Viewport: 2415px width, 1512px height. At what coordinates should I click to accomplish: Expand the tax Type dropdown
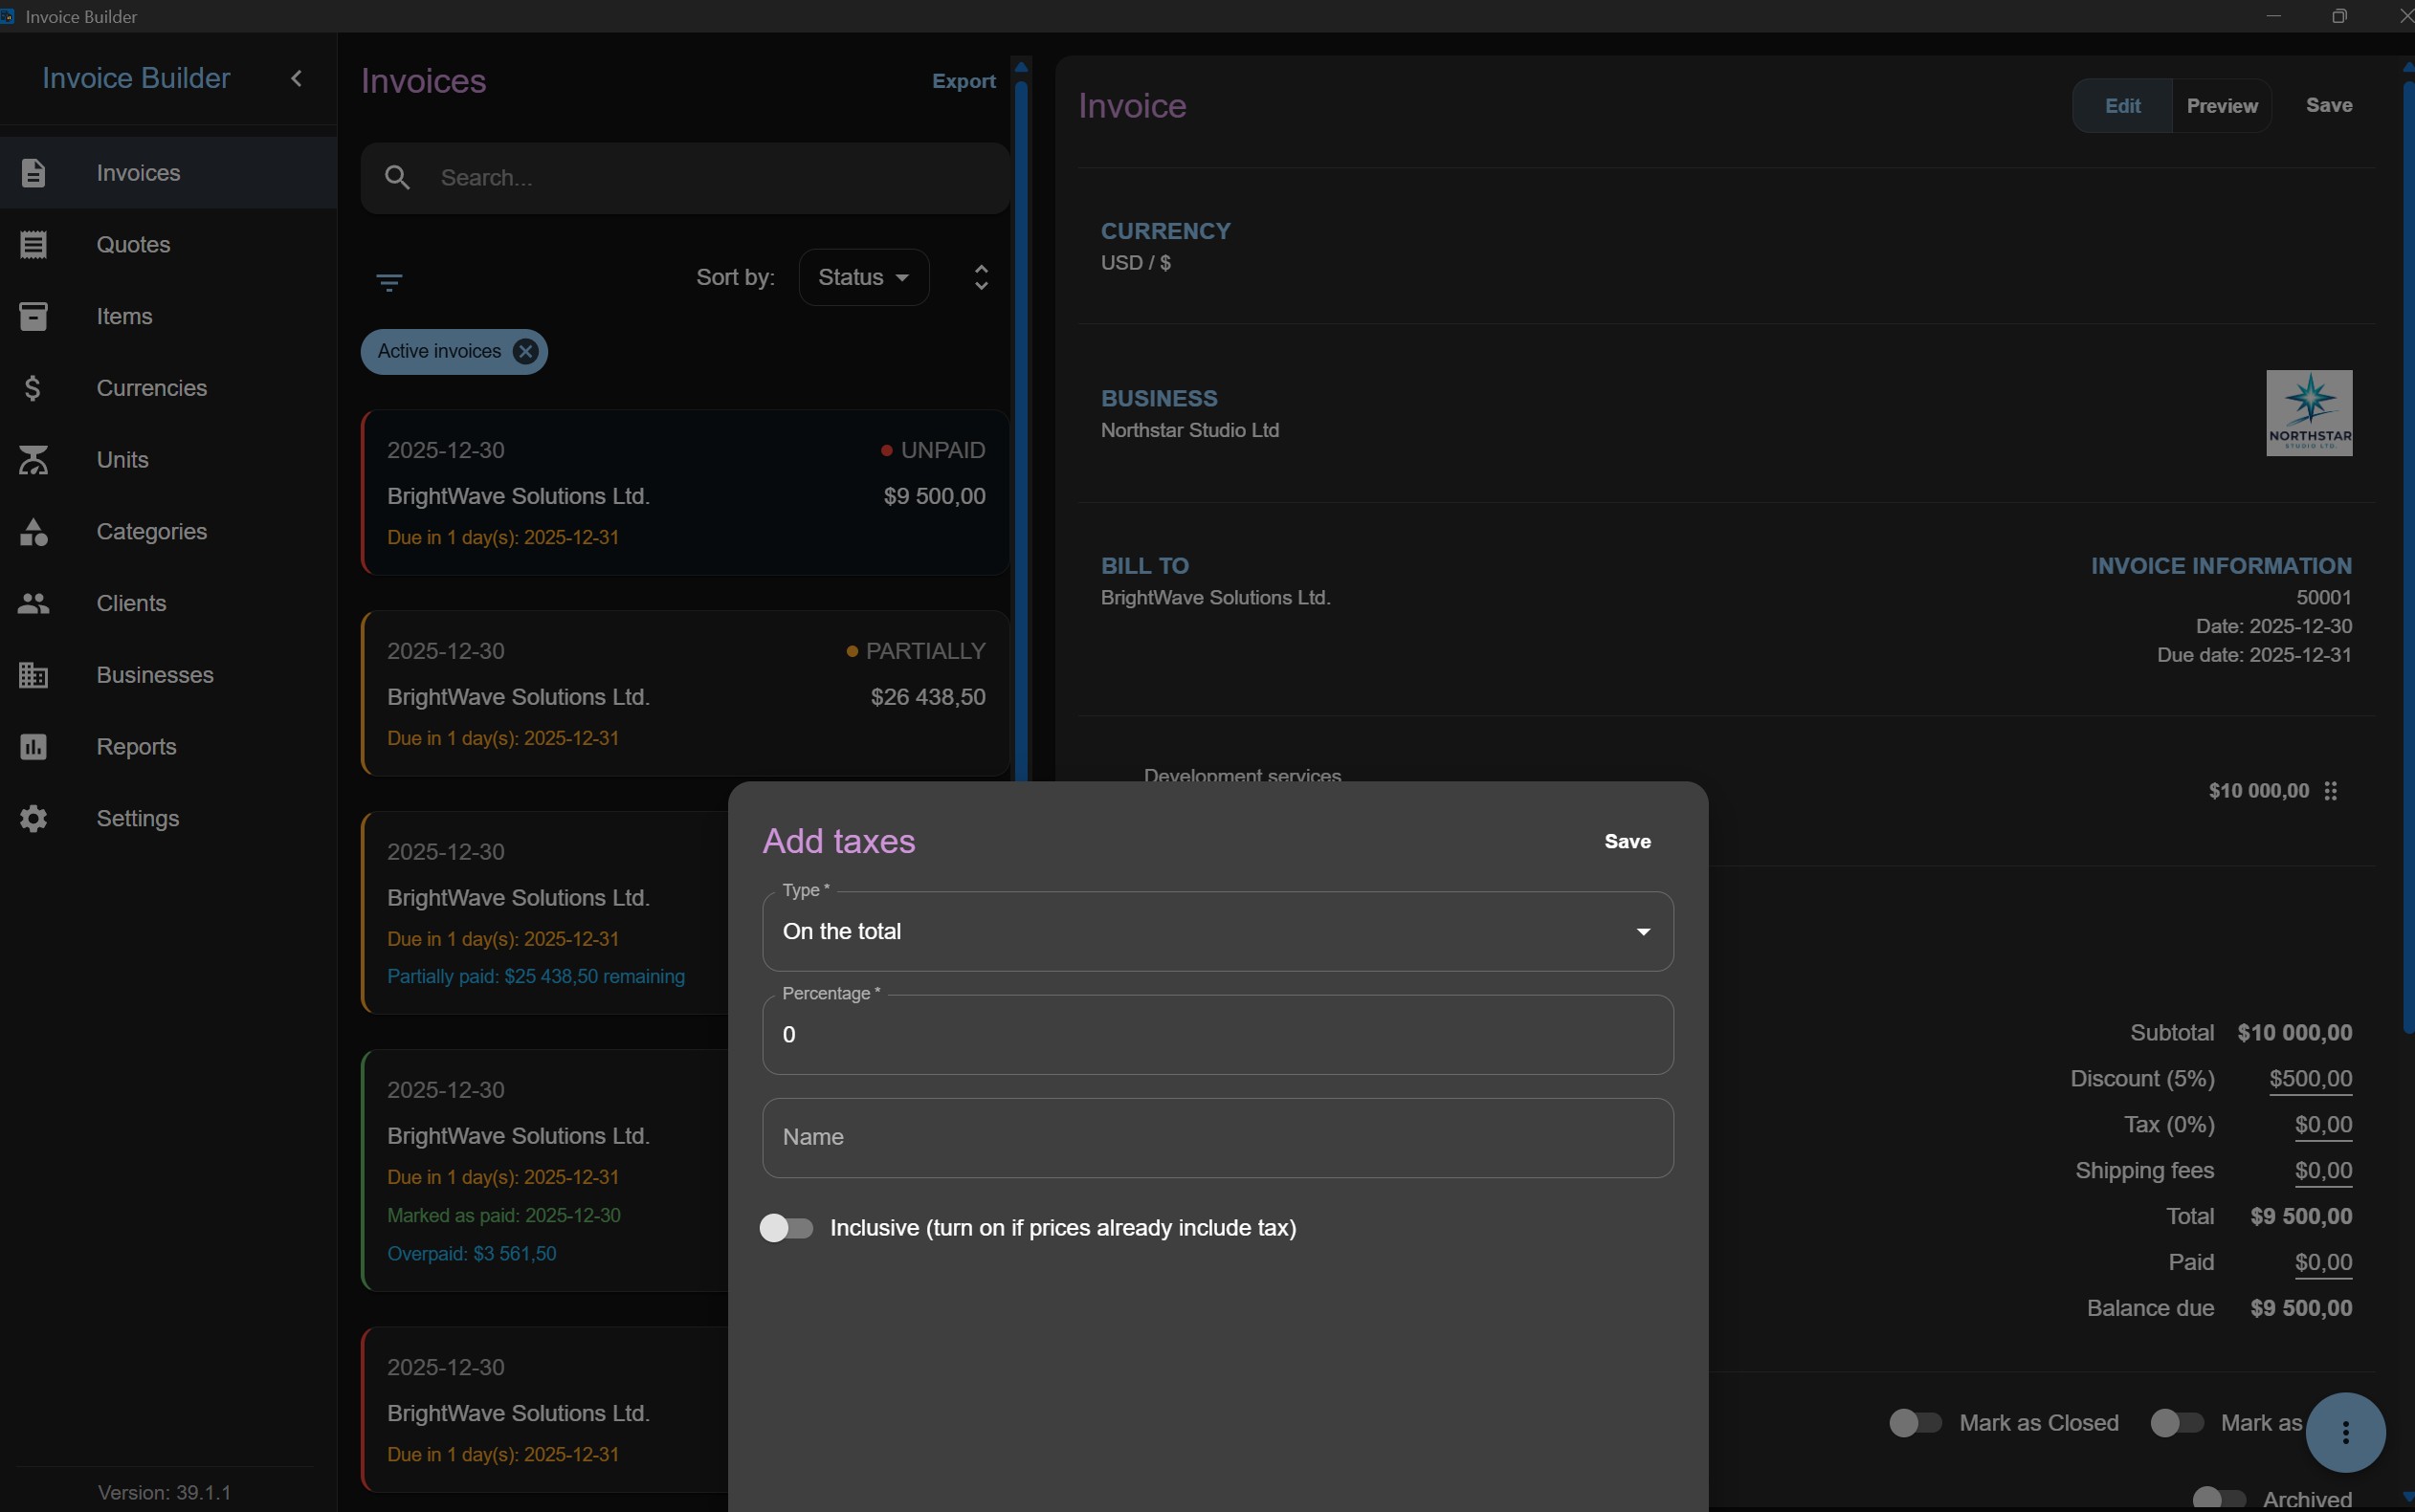pos(1217,931)
